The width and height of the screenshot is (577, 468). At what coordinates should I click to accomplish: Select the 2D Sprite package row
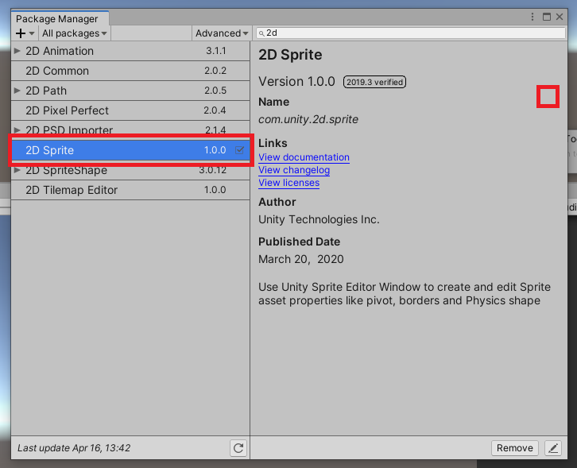(x=130, y=150)
